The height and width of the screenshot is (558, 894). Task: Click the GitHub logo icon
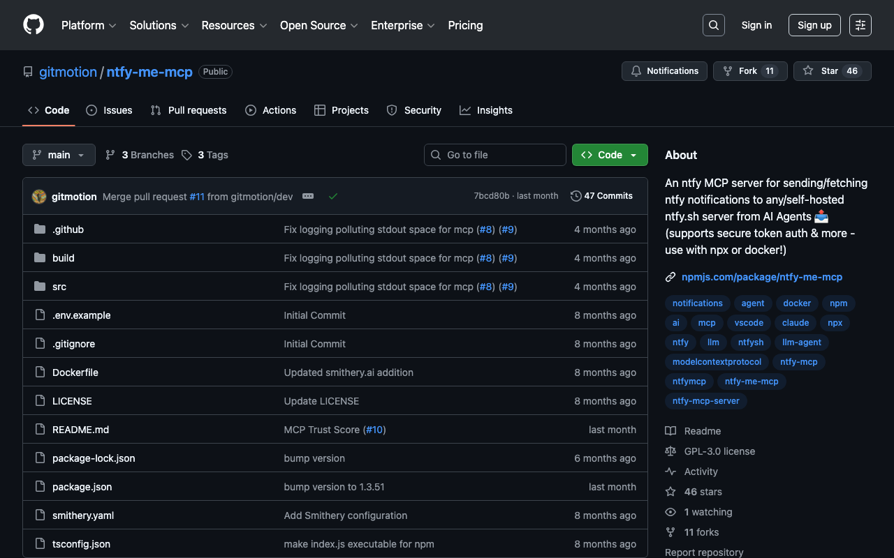(34, 25)
